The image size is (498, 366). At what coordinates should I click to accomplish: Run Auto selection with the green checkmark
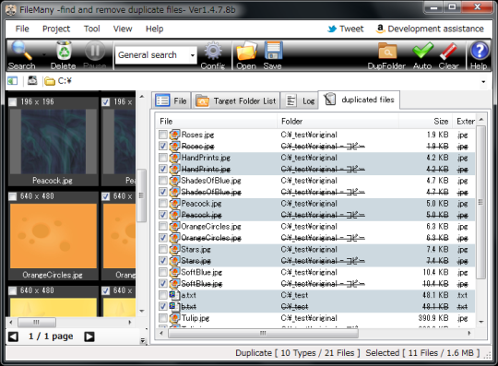coord(422,51)
